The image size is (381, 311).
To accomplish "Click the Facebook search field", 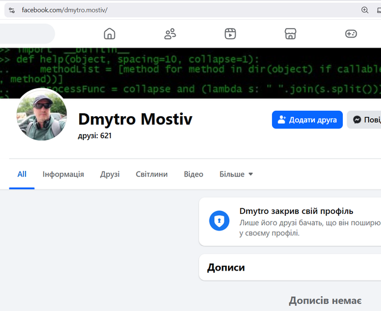I will pyautogui.click(x=27, y=33).
